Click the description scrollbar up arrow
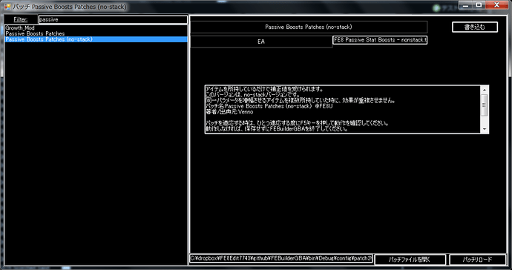 point(485,90)
